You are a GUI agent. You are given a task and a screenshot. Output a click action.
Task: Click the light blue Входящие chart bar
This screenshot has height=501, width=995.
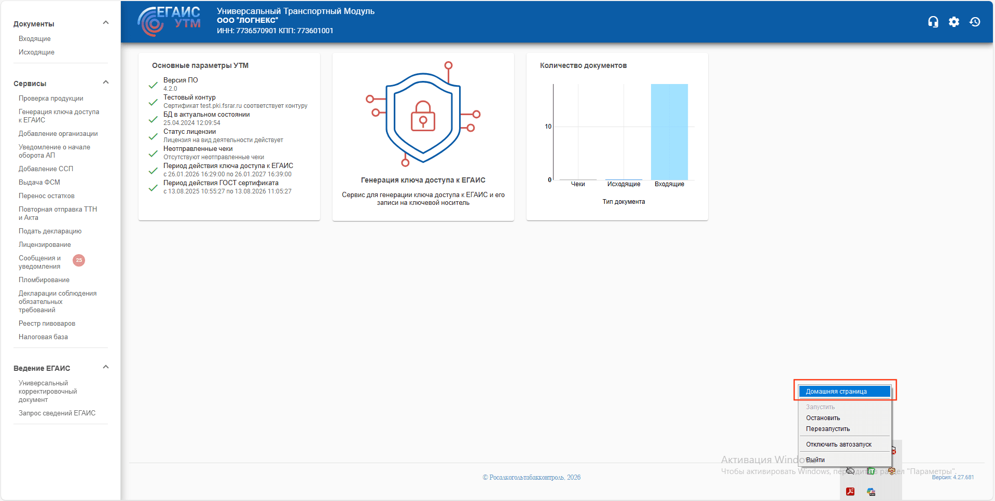pos(669,132)
